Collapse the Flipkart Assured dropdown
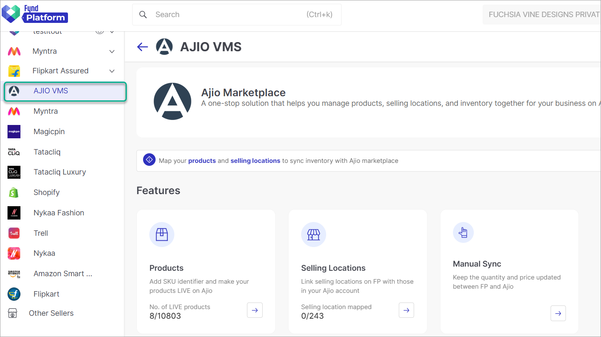This screenshot has height=337, width=601. 111,70
